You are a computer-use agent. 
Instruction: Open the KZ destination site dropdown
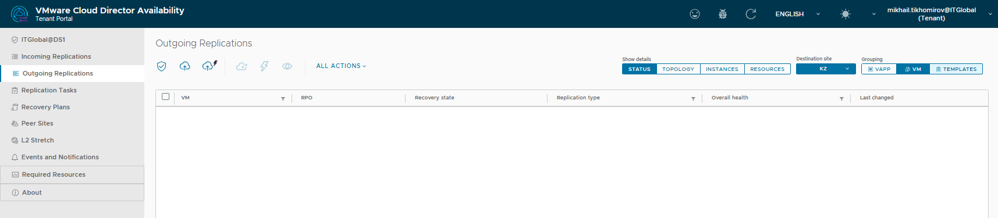click(826, 69)
